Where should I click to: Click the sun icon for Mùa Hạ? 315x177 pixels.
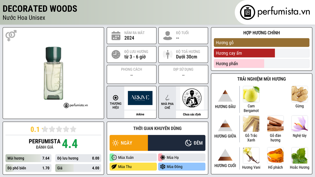(x=163, y=158)
